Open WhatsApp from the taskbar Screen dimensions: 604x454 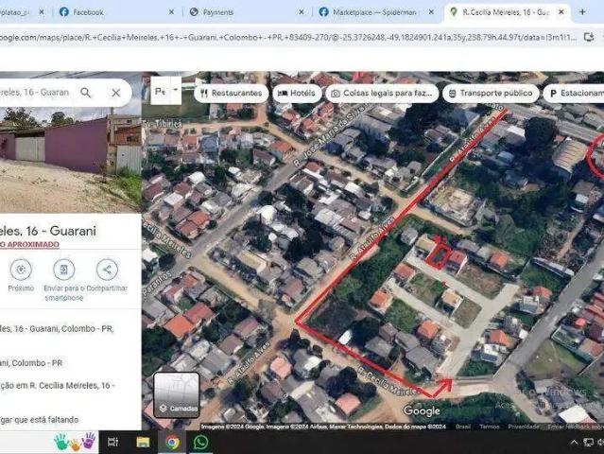200,442
